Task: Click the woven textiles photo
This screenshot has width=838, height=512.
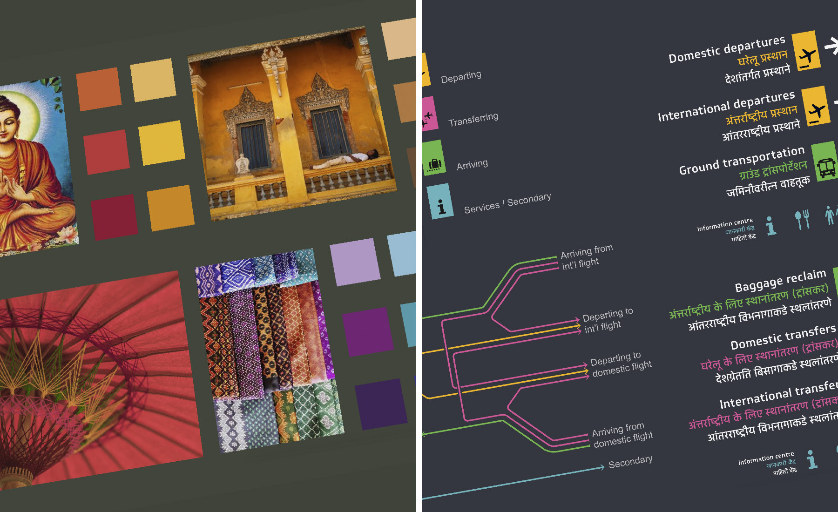Action: tap(270, 350)
